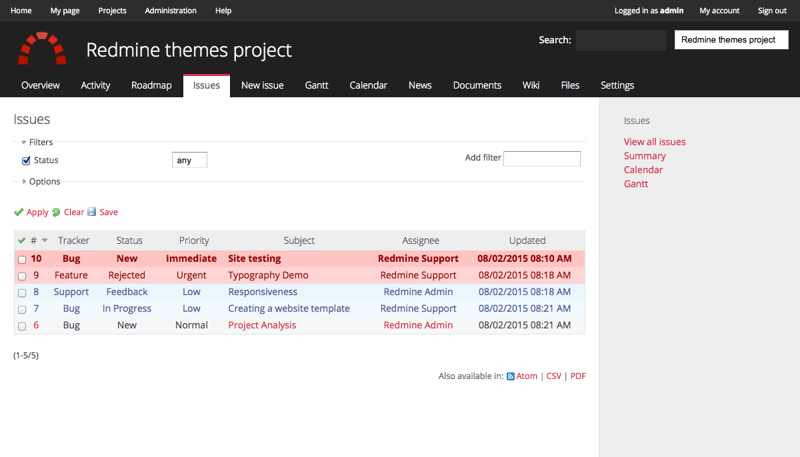
Task: Open Creating a website template issue
Action: 289,308
